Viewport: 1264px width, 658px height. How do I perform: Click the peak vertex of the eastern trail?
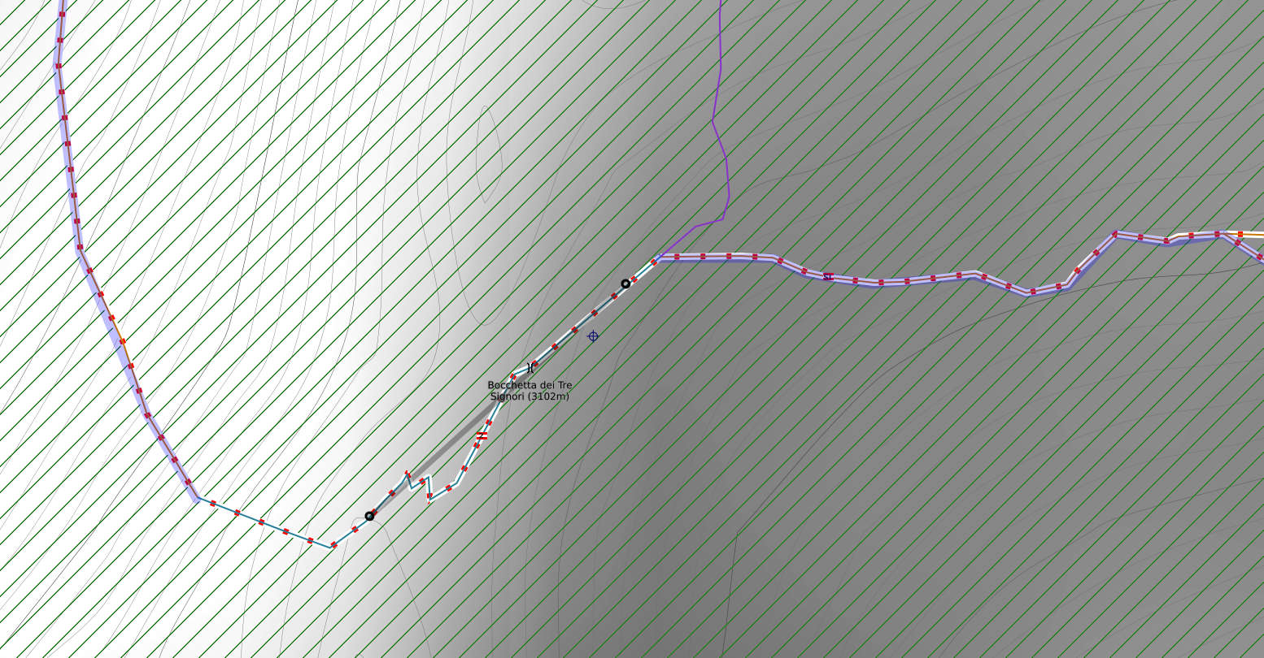tap(1115, 232)
